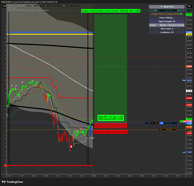Open the USD currency selector at top right
The width and height of the screenshot is (194, 186).
(x=189, y=6)
